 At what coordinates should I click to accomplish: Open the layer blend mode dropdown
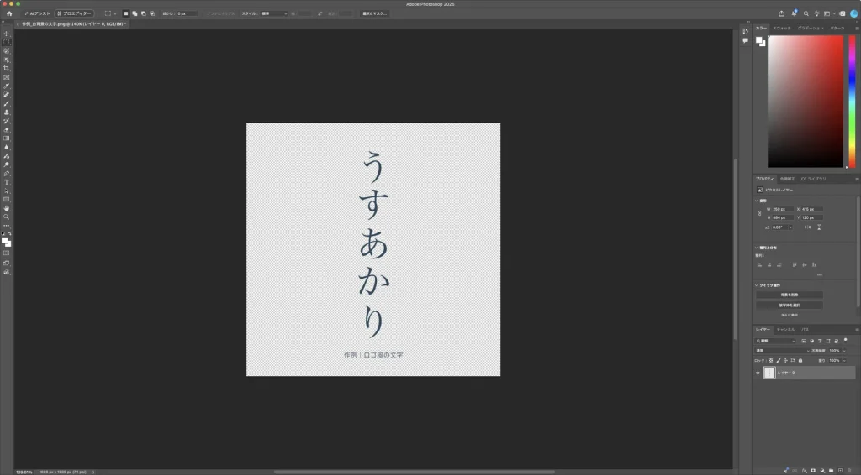(783, 351)
